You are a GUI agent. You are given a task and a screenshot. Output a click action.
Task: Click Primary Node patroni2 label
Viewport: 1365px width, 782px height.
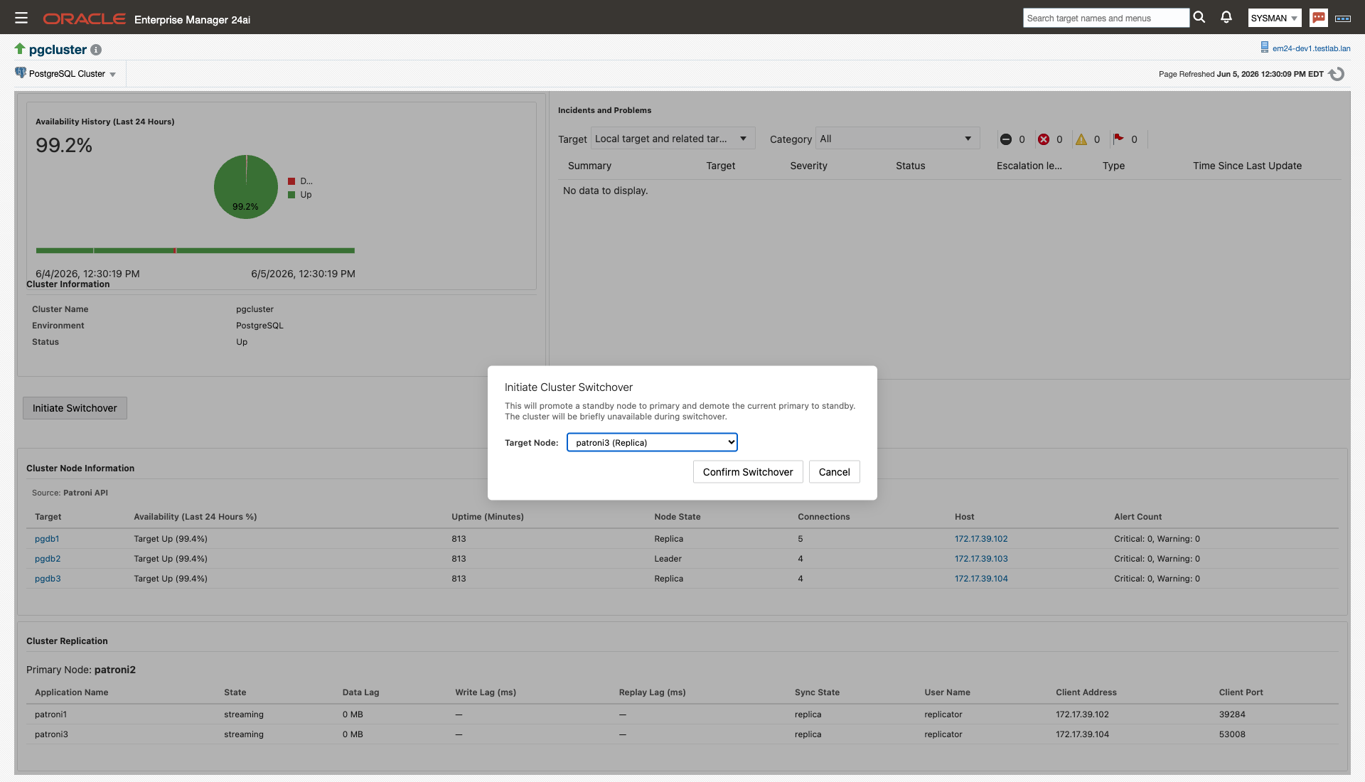click(x=80, y=670)
